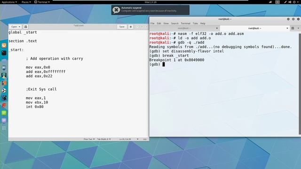Image resolution: width=301 pixels, height=169 pixels.
Task: Click the line 'mov ebx,10' in editor
Action: [37, 102]
